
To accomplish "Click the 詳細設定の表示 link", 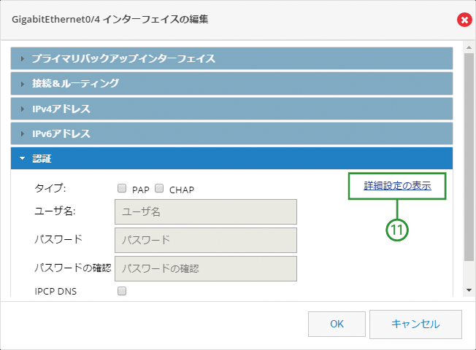I will click(397, 186).
